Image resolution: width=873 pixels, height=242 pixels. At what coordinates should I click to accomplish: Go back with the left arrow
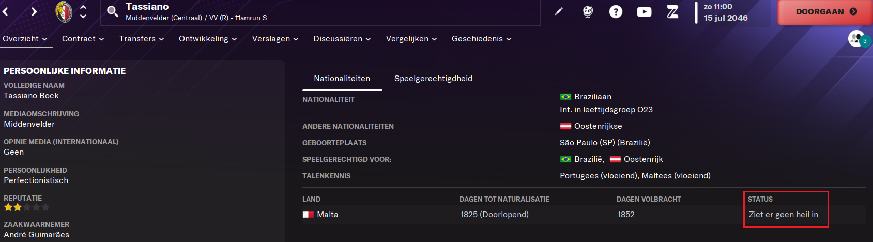tap(6, 11)
